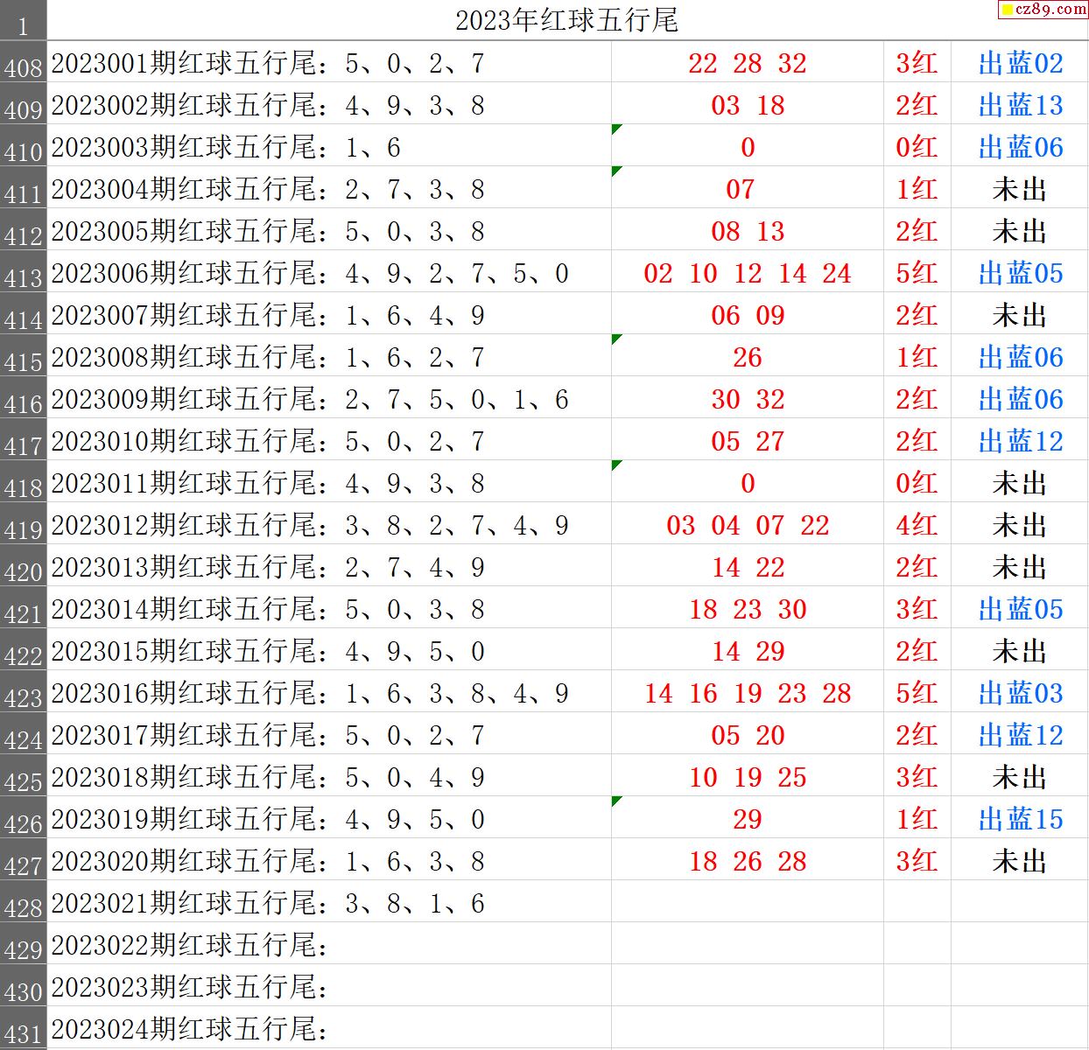Screen dimensions: 1089x1050
Task: Click cell 2023001期红球五行尾：5、0、2、7
Action: (x=329, y=62)
